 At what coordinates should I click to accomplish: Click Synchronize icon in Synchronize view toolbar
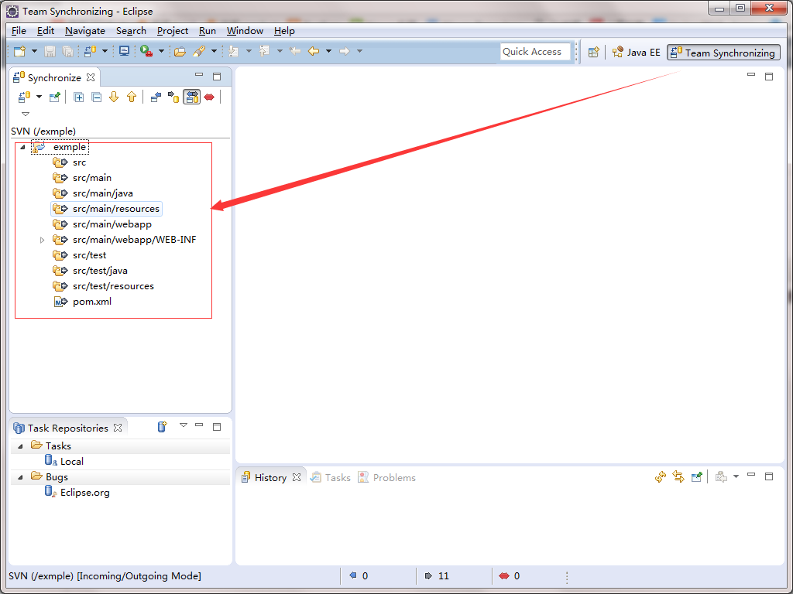click(x=23, y=97)
